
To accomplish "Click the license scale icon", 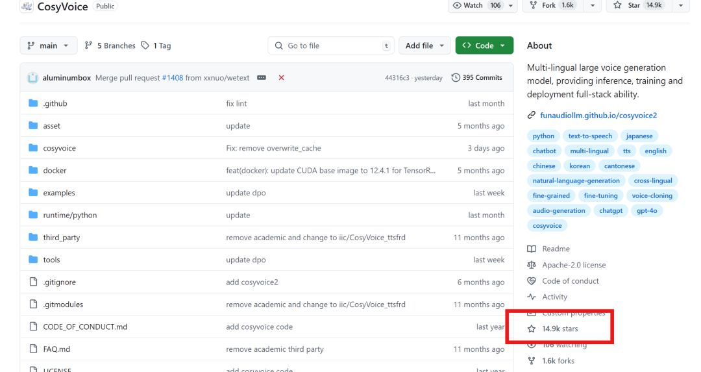I will coord(532,265).
